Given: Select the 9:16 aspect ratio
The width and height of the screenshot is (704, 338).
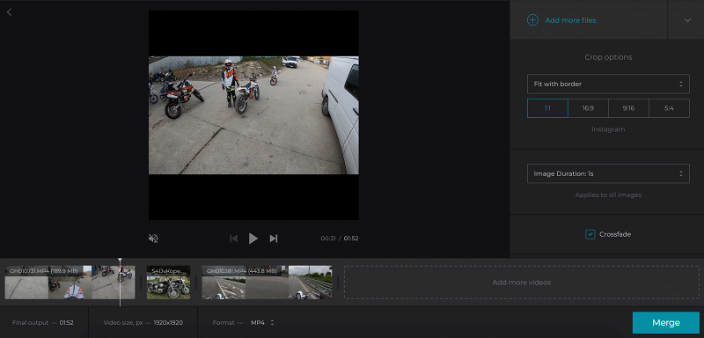Looking at the screenshot, I should (x=628, y=108).
